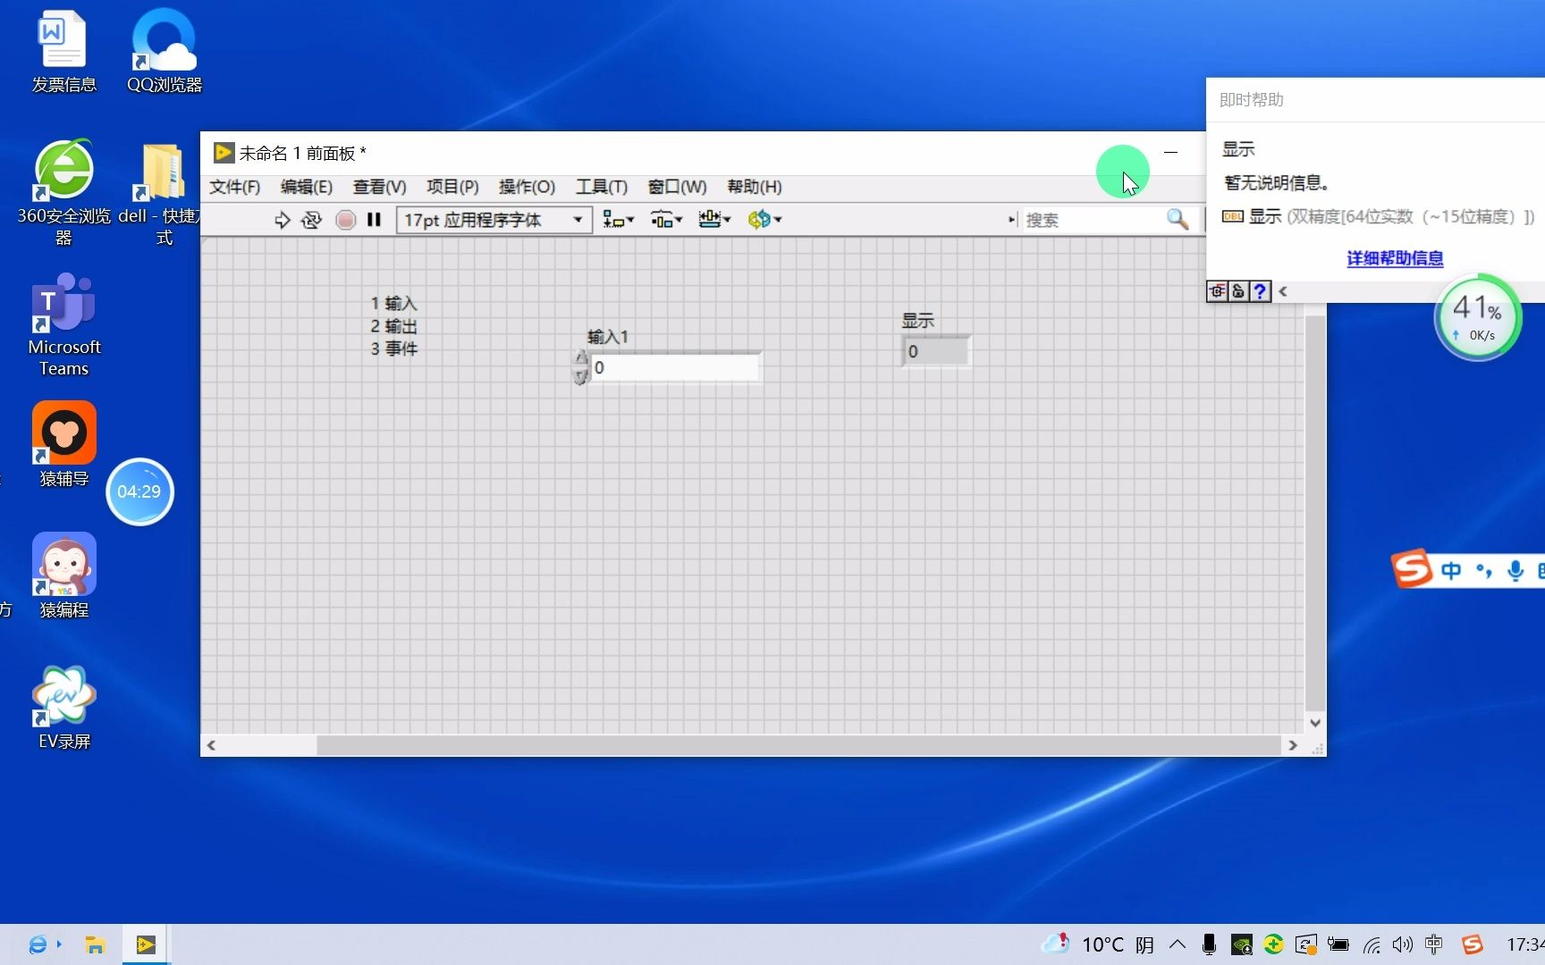Activate continuous run mode
The width and height of the screenshot is (1545, 965).
click(311, 220)
